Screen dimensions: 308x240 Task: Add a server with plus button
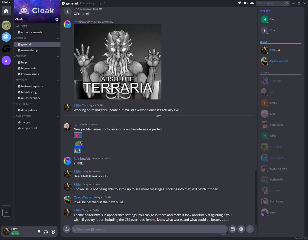point(6,212)
